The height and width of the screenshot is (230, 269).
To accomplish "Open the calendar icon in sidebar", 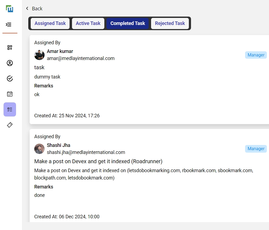I will click(x=10, y=94).
